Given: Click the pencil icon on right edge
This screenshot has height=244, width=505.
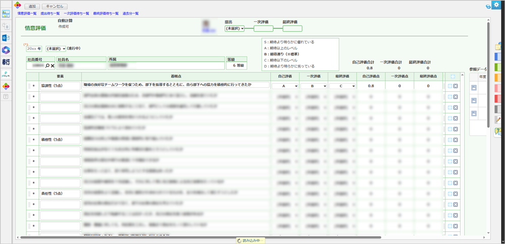Looking at the screenshot, I should [498, 119].
